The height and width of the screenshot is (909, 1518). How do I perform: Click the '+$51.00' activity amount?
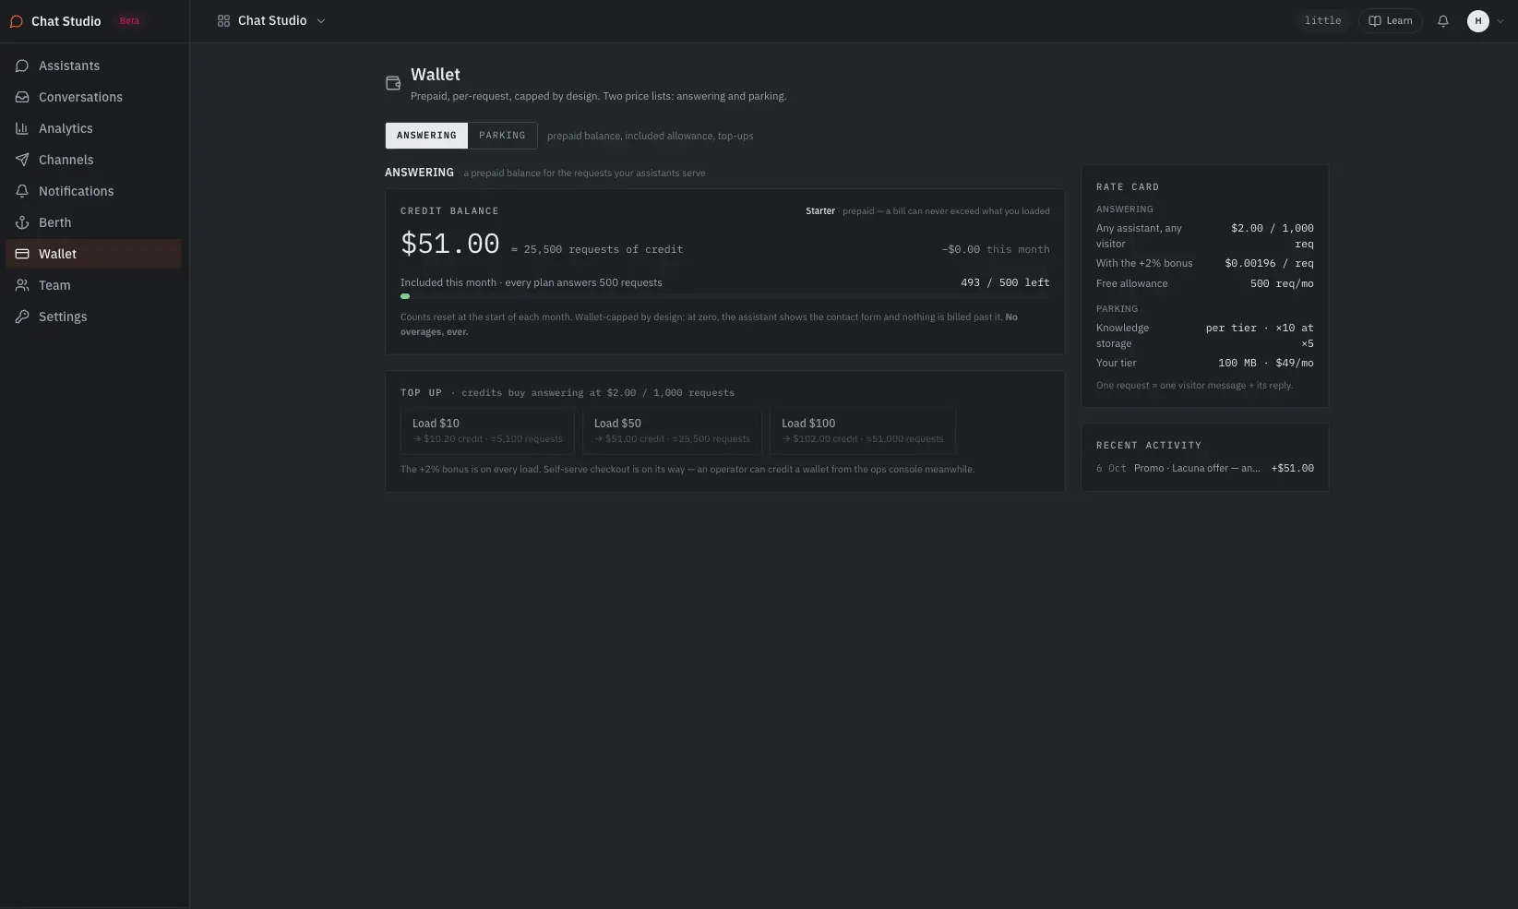1292,468
